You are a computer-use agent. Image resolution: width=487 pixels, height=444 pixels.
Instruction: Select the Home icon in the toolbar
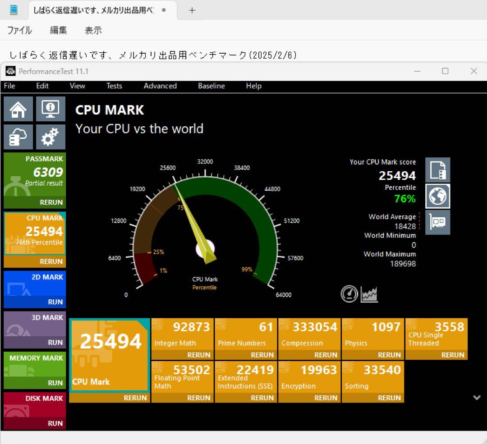pyautogui.click(x=18, y=109)
